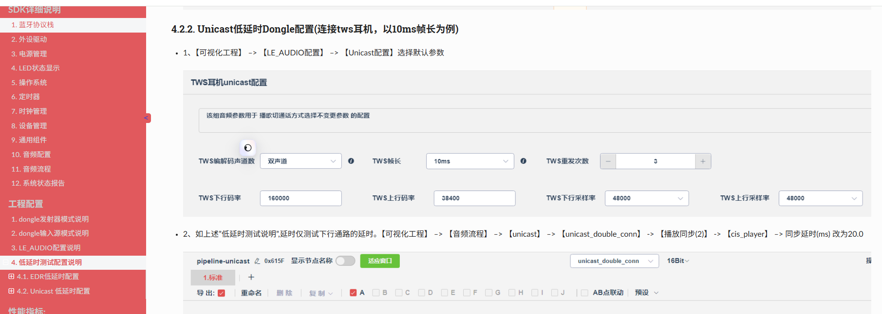Click the green 适应窗口 button

click(x=380, y=261)
